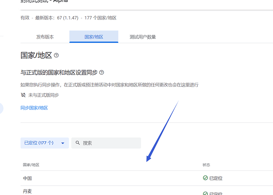Click help icon beside 国家/地区 heading
273x195 pixels.
56,55
